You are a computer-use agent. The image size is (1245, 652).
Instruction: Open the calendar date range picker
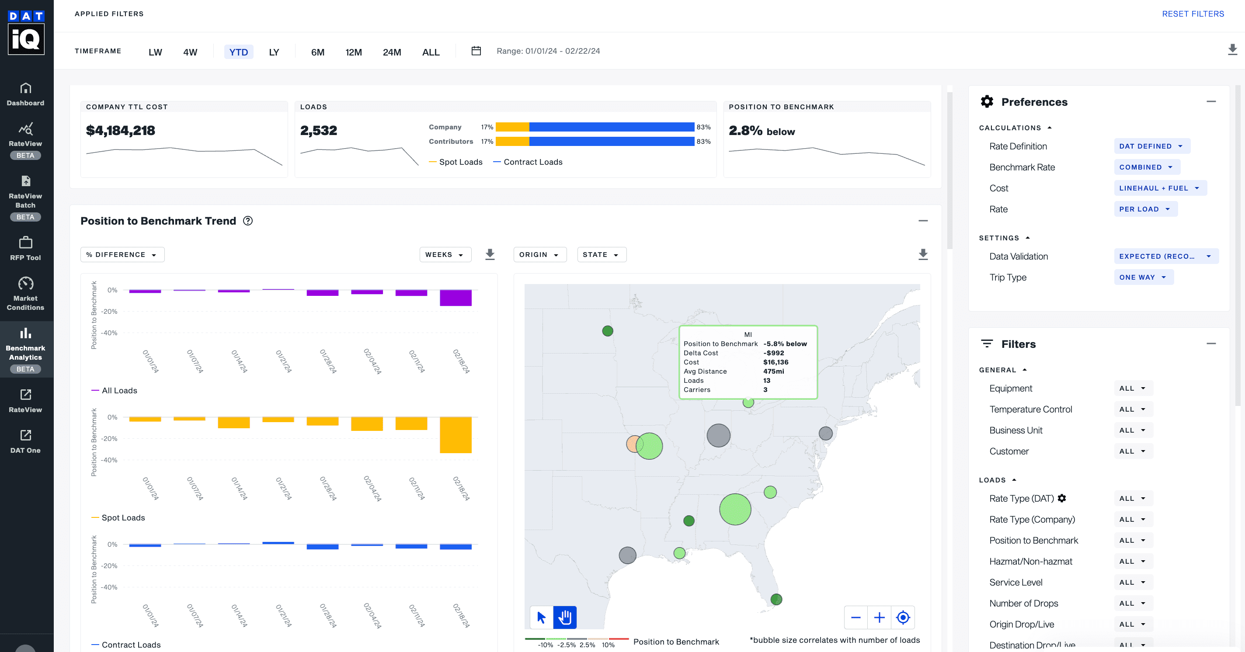476,51
